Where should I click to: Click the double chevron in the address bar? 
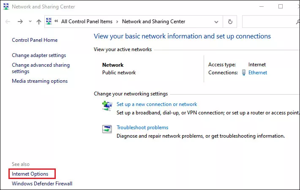[56, 21]
